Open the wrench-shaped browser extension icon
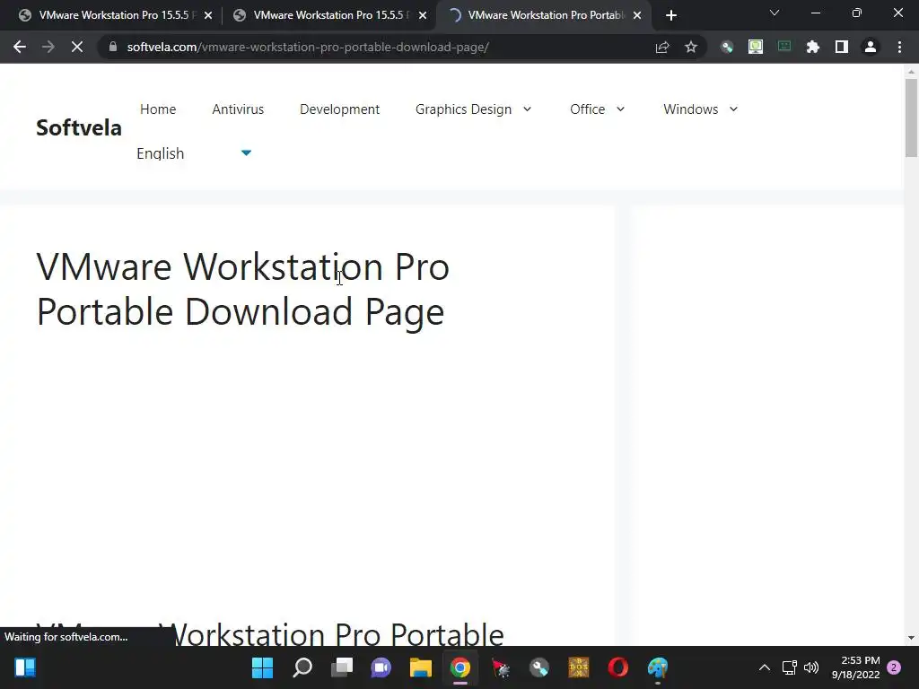Screen dimensions: 919x689 [727, 47]
